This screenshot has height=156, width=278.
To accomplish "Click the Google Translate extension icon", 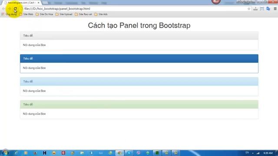I will click(268, 9).
